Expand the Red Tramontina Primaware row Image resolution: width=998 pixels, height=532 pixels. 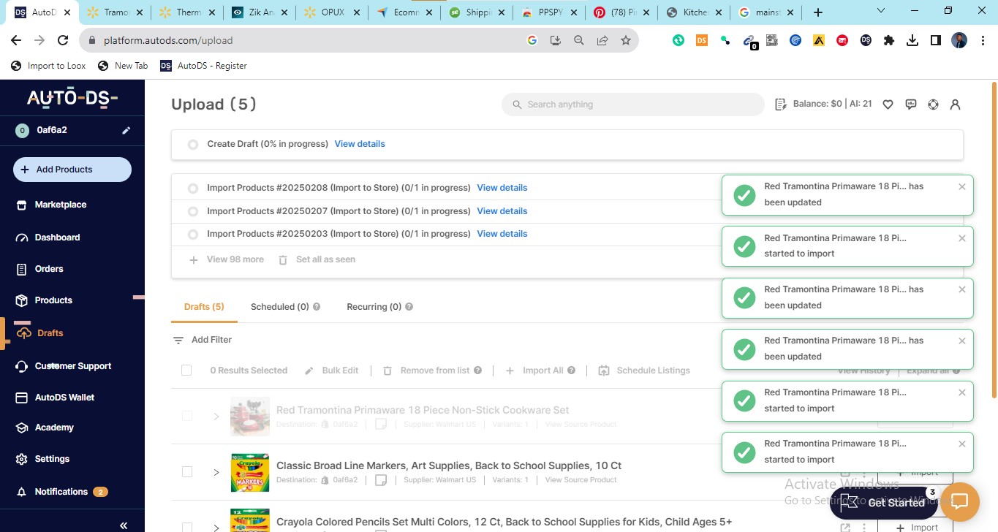(216, 417)
